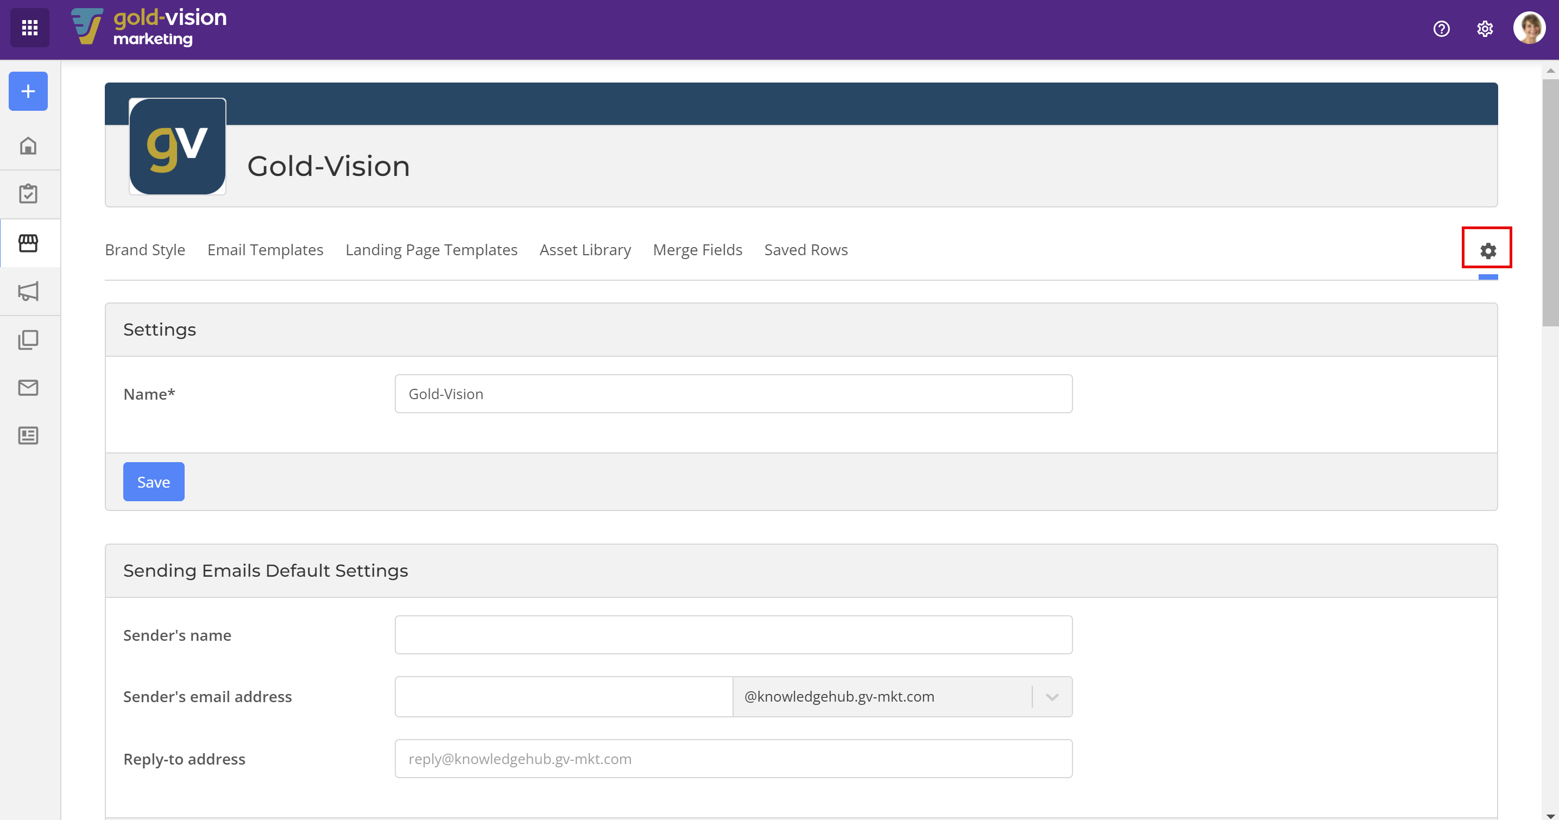Click the scrollbar down arrow
This screenshot has height=820, width=1559.
1550,815
